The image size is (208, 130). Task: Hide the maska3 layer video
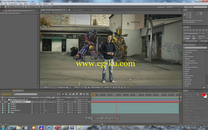click(32, 108)
